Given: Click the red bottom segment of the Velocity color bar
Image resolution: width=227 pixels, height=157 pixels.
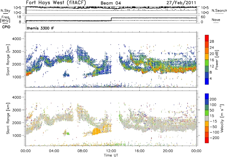Looking at the screenshot, I should pyautogui.click(x=207, y=140).
